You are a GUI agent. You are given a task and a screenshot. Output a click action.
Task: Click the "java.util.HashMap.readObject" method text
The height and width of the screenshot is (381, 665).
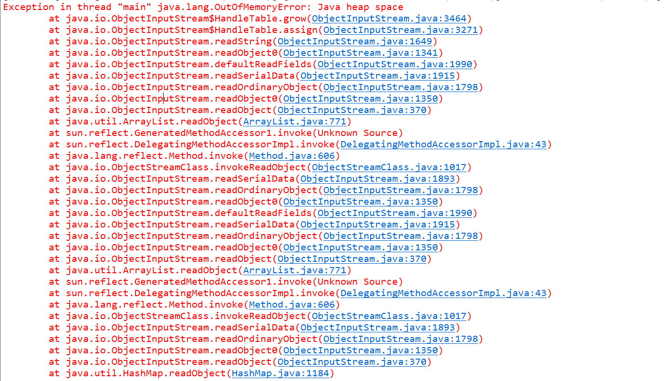click(x=145, y=373)
